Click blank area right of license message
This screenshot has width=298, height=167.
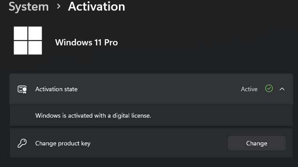click(x=222, y=115)
